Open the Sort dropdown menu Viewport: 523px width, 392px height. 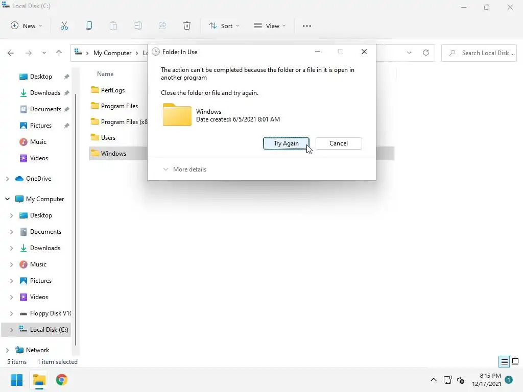click(224, 26)
